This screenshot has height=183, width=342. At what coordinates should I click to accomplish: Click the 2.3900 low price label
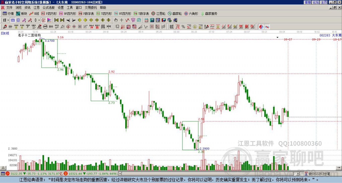point(205,149)
